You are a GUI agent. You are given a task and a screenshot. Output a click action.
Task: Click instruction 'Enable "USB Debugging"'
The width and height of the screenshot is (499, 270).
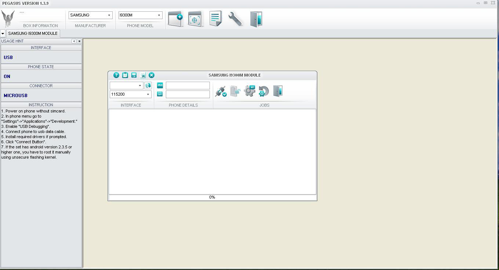[26, 126]
